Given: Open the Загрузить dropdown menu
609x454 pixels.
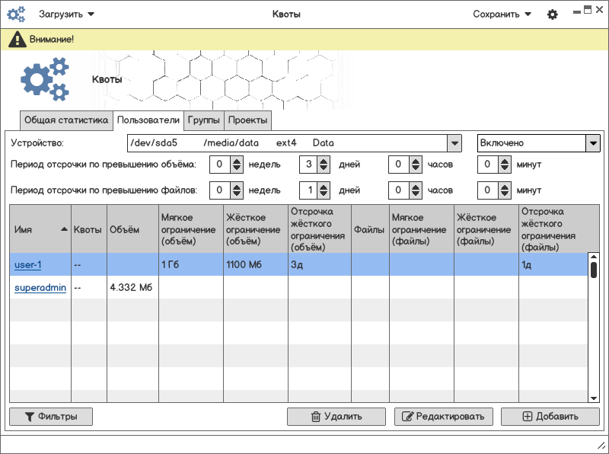Looking at the screenshot, I should [67, 14].
